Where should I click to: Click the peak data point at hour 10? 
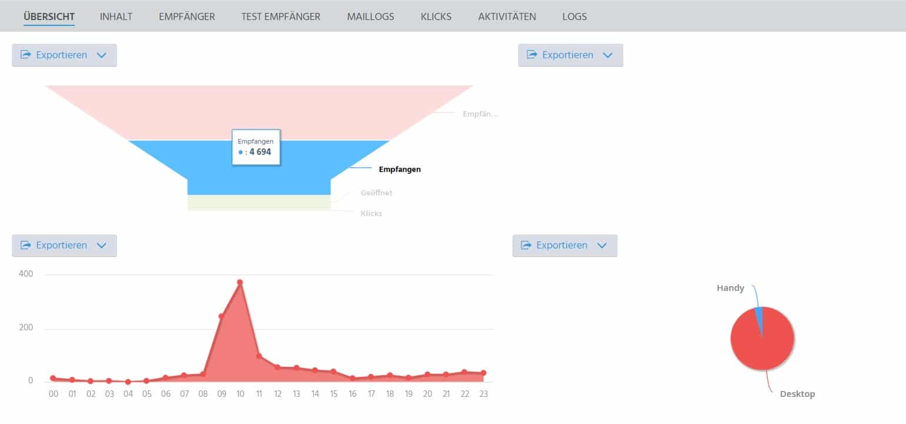coord(240,282)
